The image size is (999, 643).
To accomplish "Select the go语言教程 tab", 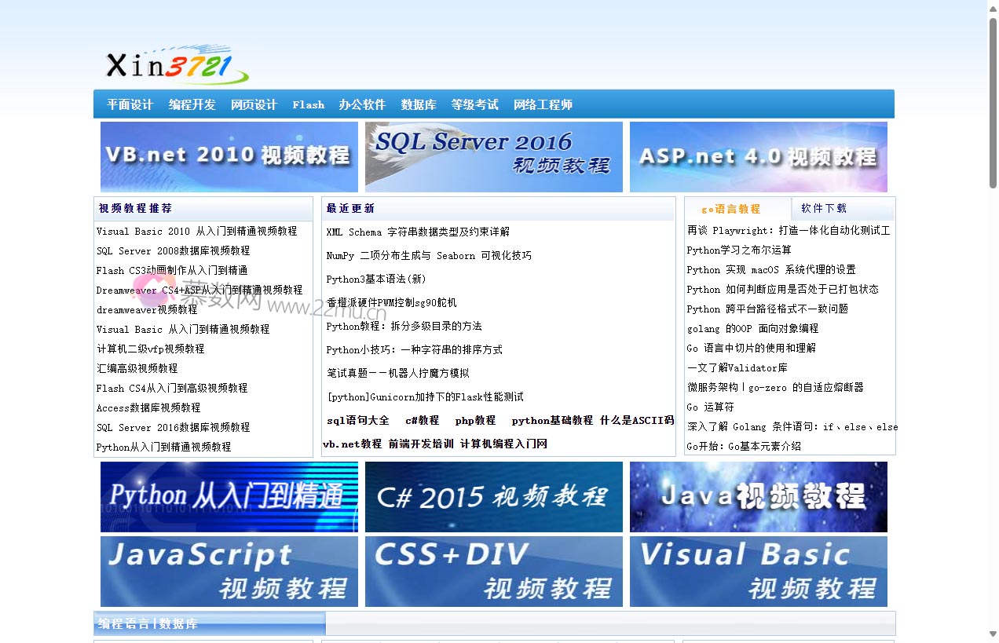I will [x=732, y=208].
